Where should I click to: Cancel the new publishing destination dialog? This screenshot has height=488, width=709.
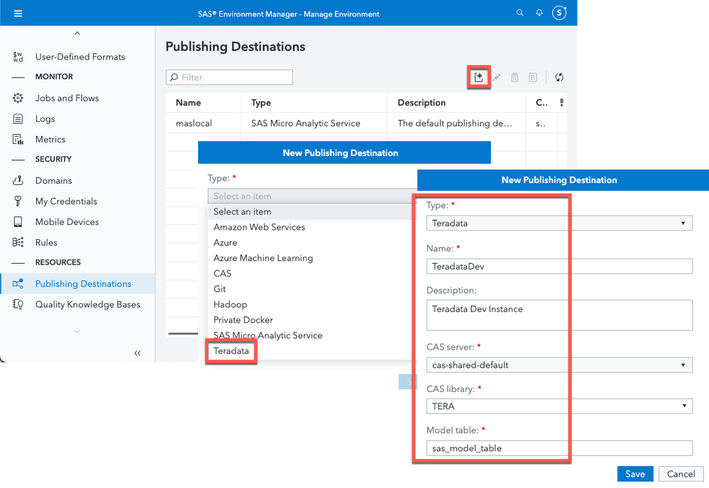click(681, 474)
